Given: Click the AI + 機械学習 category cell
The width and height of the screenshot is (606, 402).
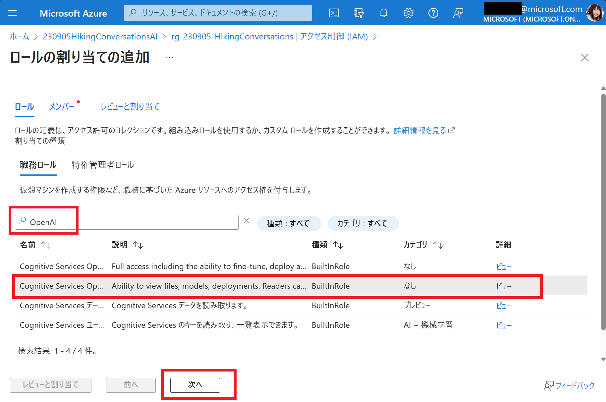Looking at the screenshot, I should (428, 325).
